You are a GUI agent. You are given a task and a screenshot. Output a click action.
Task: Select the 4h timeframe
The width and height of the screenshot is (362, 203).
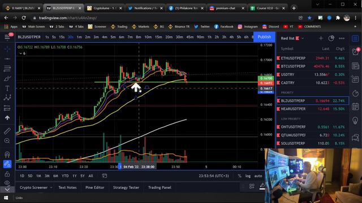tap(231, 37)
